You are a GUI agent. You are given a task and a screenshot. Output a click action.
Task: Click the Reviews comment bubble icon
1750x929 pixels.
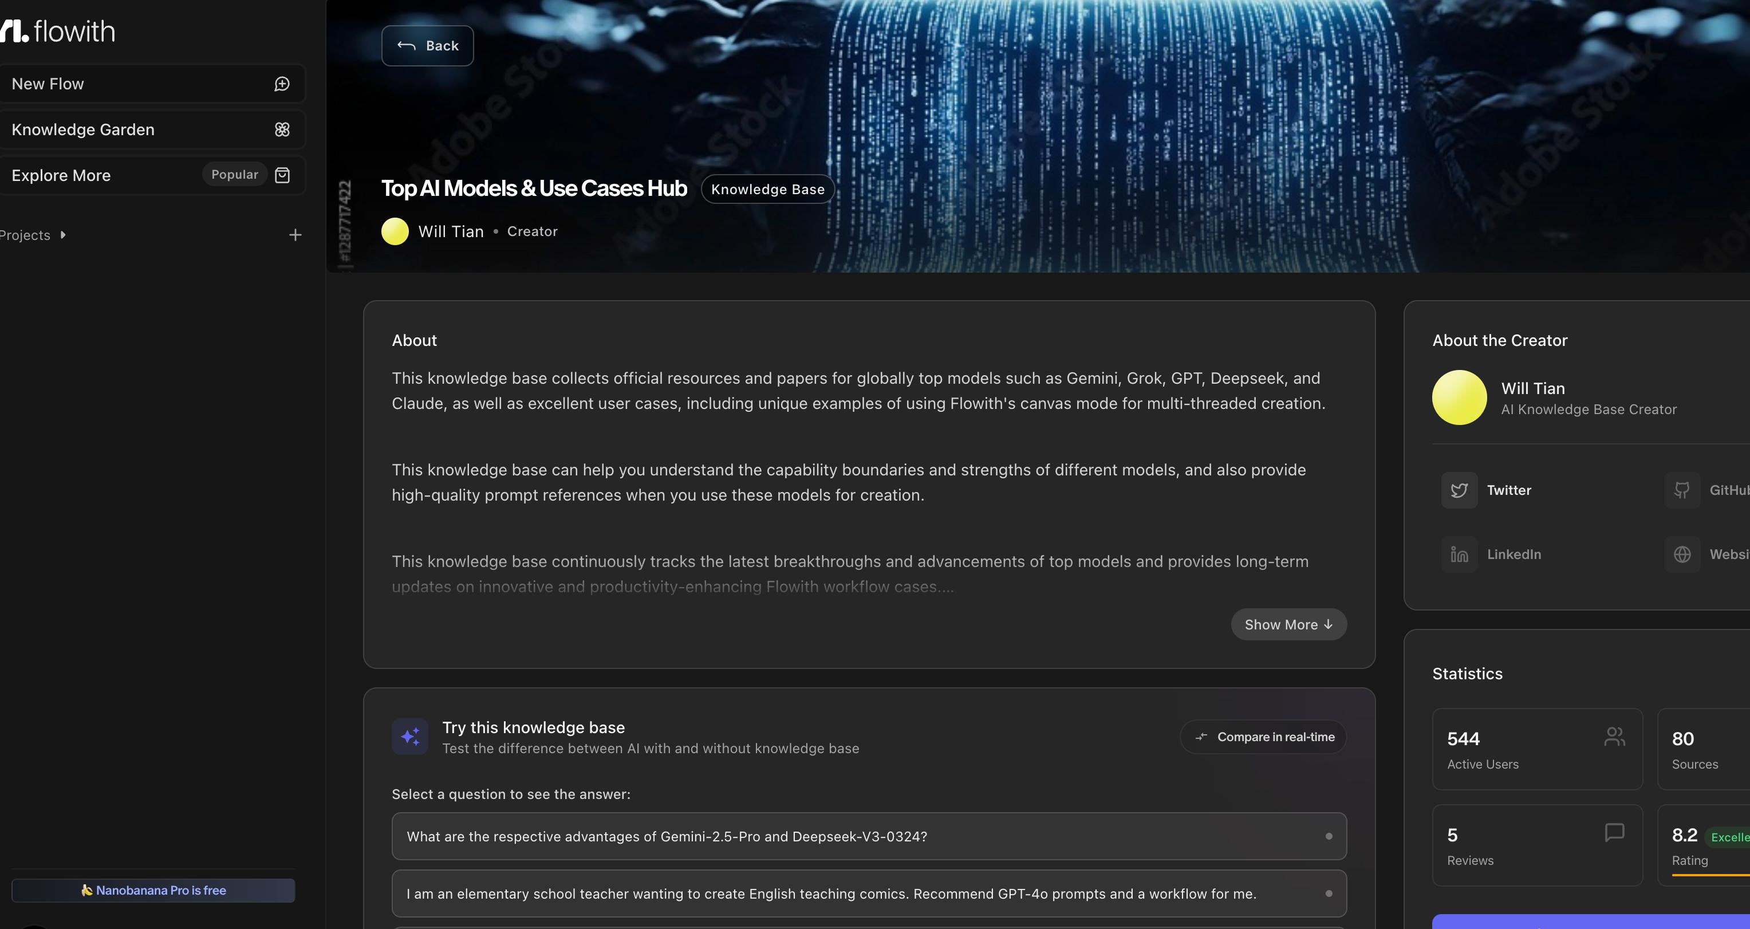point(1614,833)
